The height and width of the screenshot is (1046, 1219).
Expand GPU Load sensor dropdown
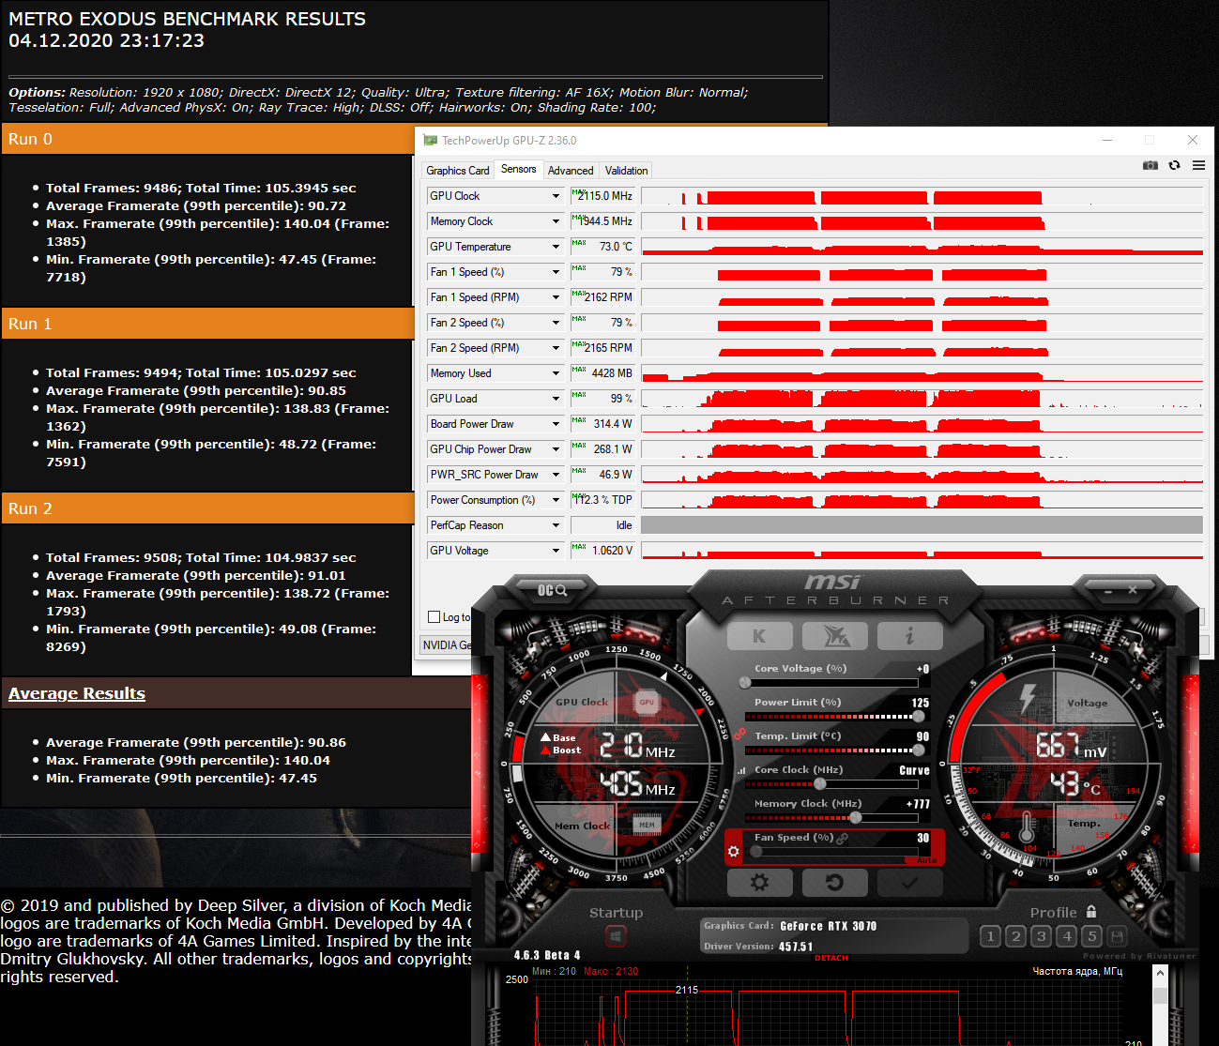pyautogui.click(x=556, y=399)
